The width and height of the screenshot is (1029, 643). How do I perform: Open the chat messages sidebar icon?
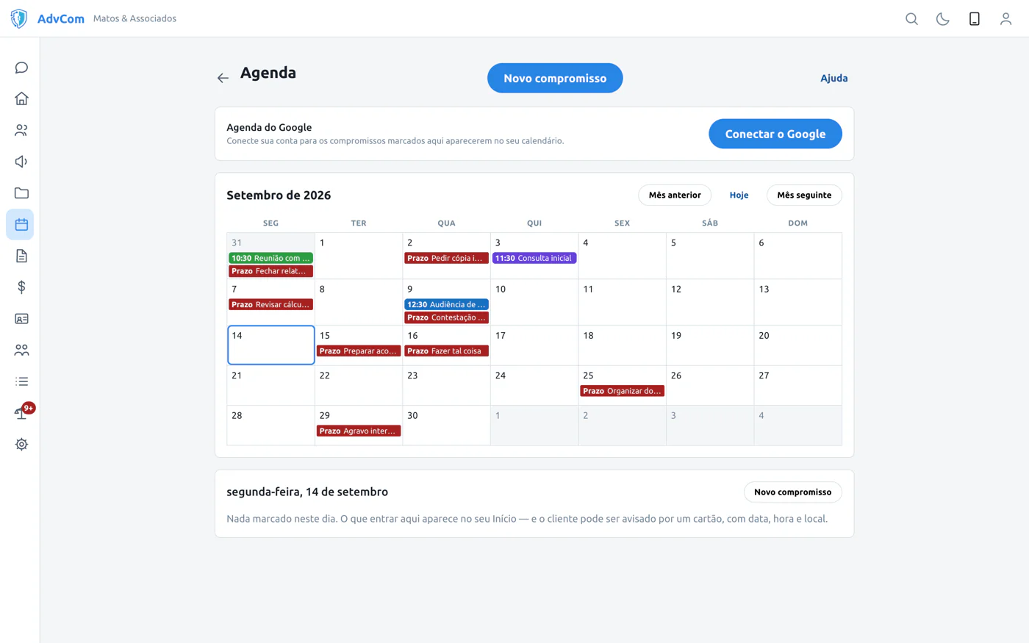(21, 68)
